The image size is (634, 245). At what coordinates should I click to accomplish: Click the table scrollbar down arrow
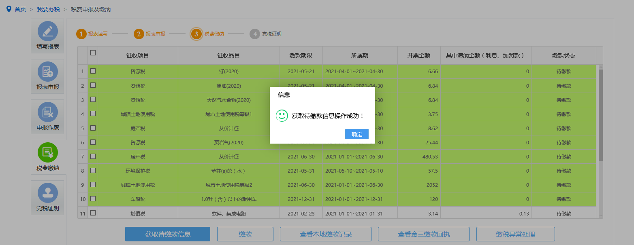(601, 216)
